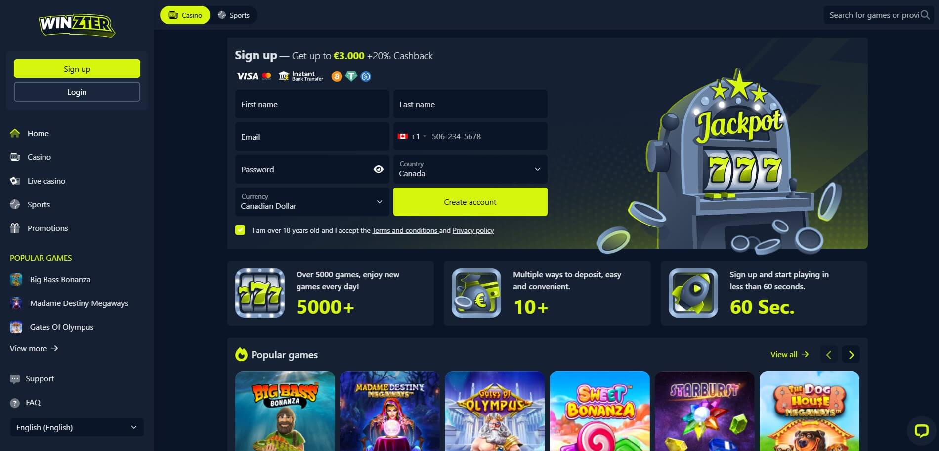Open the live chat bubble icon
939x451 pixels.
pos(922,430)
